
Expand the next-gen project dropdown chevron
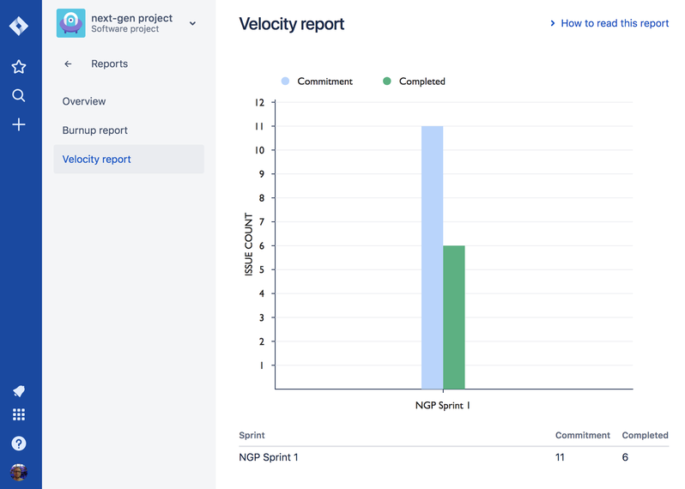pyautogui.click(x=192, y=23)
